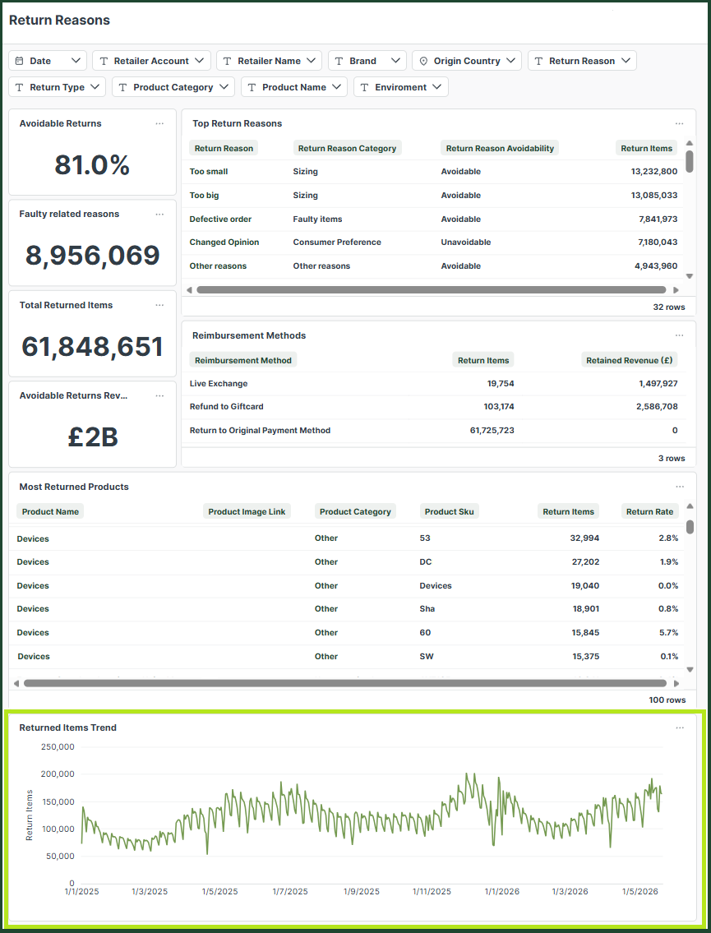
Task: Click scroll-up arrow in Top Return Reasons
Action: (690, 143)
